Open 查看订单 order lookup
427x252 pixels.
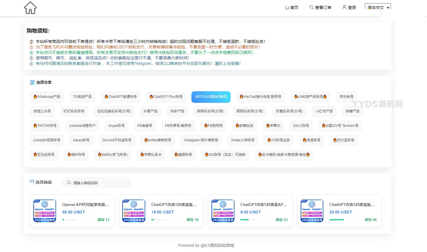tap(320, 8)
